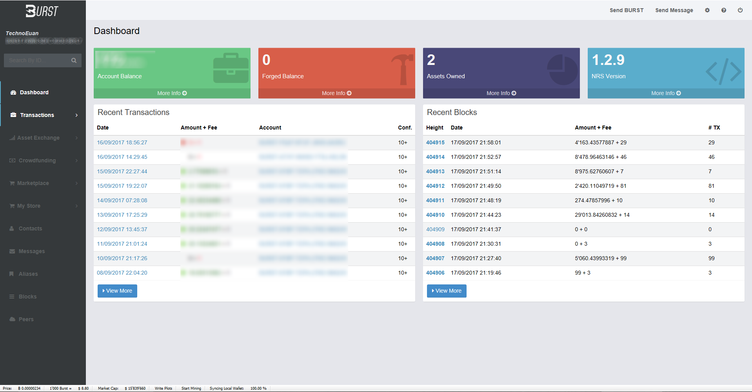This screenshot has width=752, height=392.
Task: Open transaction dated 15/09/2017 22:27:44
Action: tap(122, 171)
